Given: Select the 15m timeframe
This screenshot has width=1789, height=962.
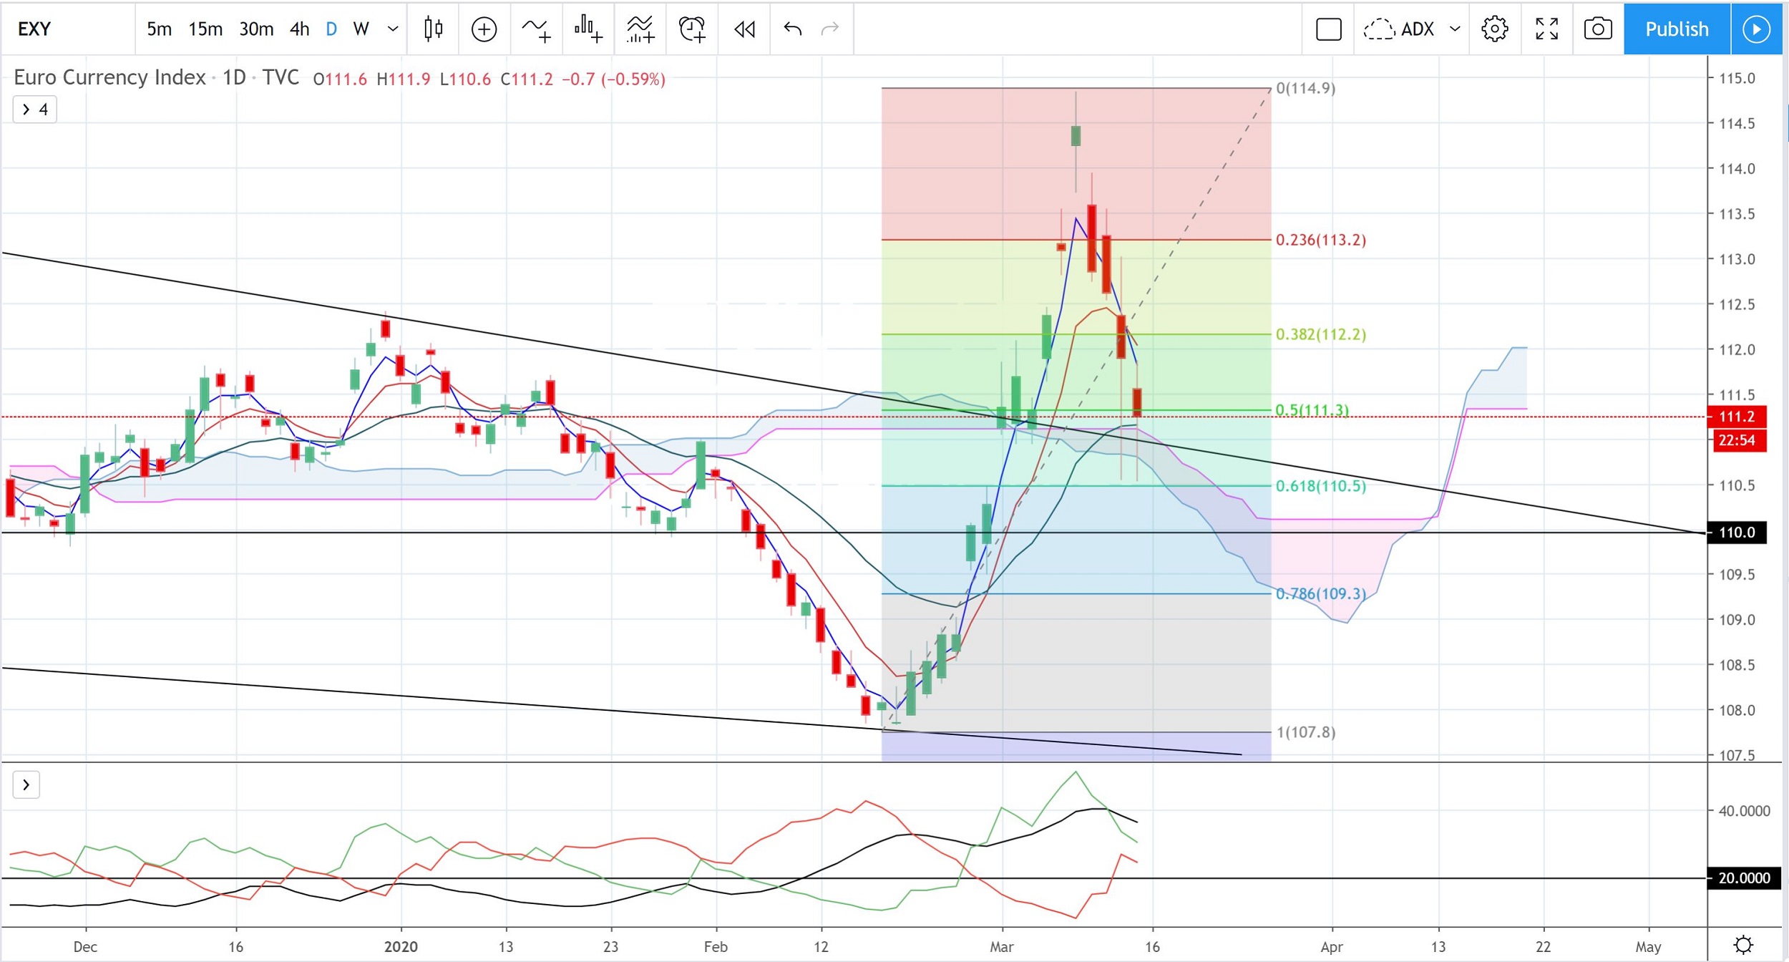Looking at the screenshot, I should coord(205,29).
